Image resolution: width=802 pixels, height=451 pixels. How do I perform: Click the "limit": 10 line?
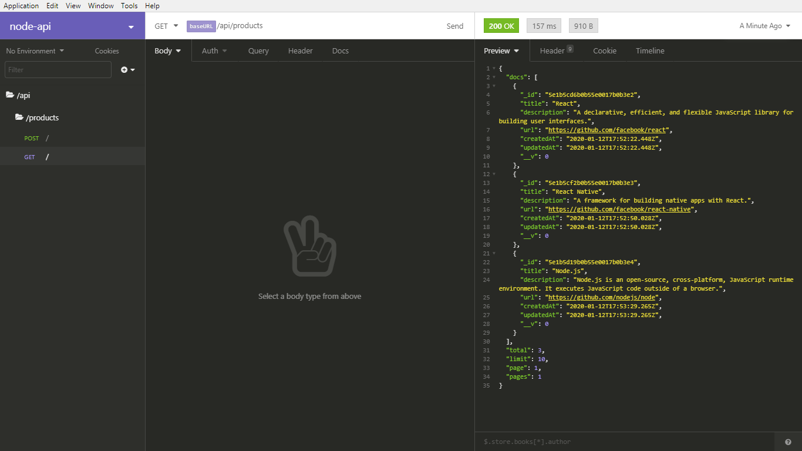tap(527, 359)
